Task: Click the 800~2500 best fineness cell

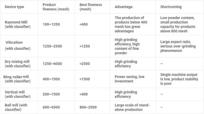Action: coord(88,107)
